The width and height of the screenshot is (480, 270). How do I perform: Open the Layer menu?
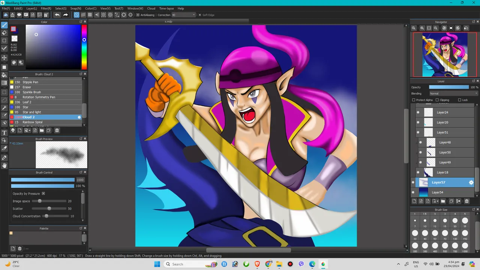(x=31, y=8)
